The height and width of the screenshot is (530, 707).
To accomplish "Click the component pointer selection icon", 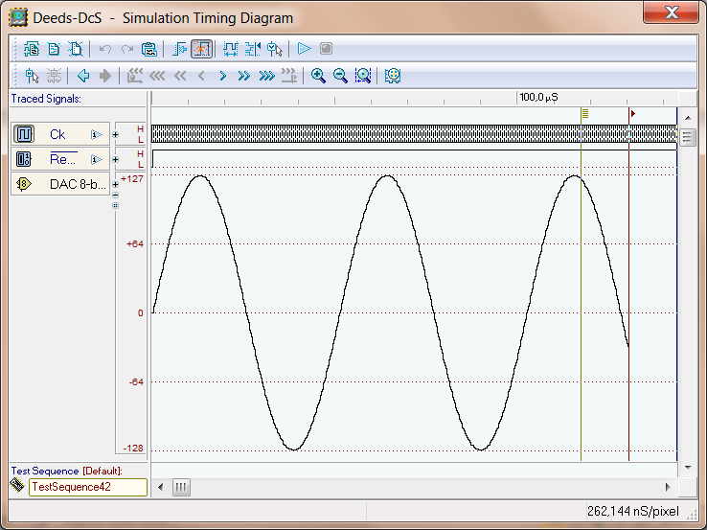I will pos(32,76).
